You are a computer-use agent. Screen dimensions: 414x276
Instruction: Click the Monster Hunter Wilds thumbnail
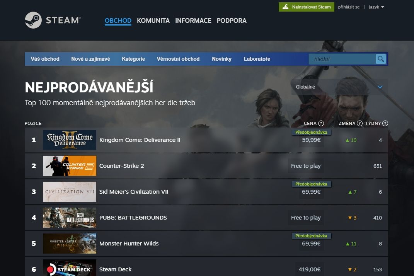pyautogui.click(x=70, y=244)
